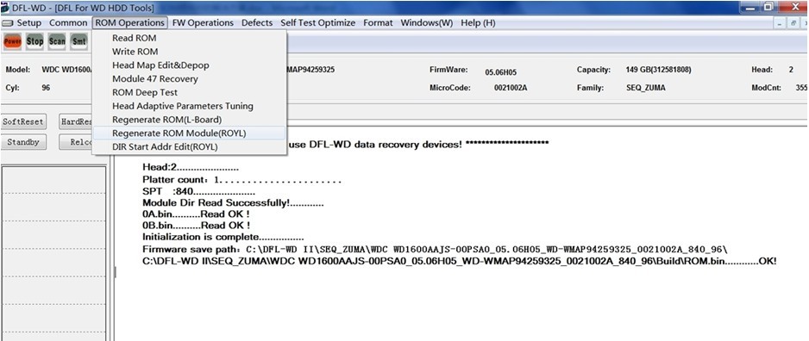Click the Scan toolbar icon

[x=57, y=41]
